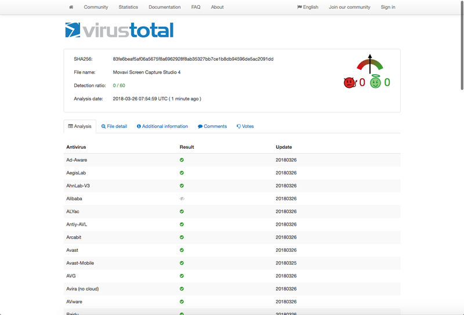Click Join our community link
This screenshot has width=464, height=315.
tap(350, 7)
